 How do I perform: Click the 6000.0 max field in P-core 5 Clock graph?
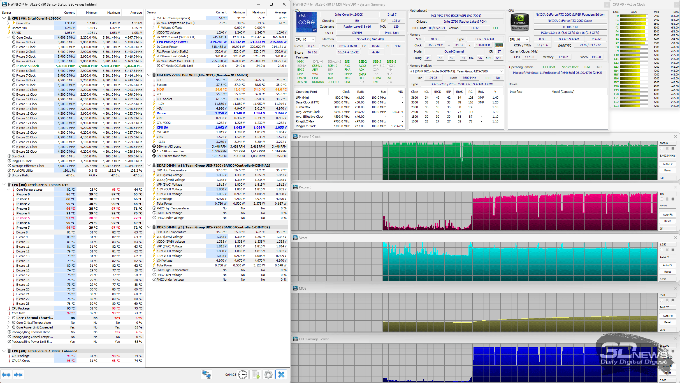coord(667,143)
